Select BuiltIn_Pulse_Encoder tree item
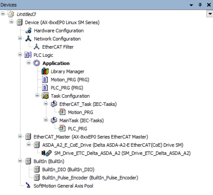This screenshot has width=213, height=195. [90, 178]
